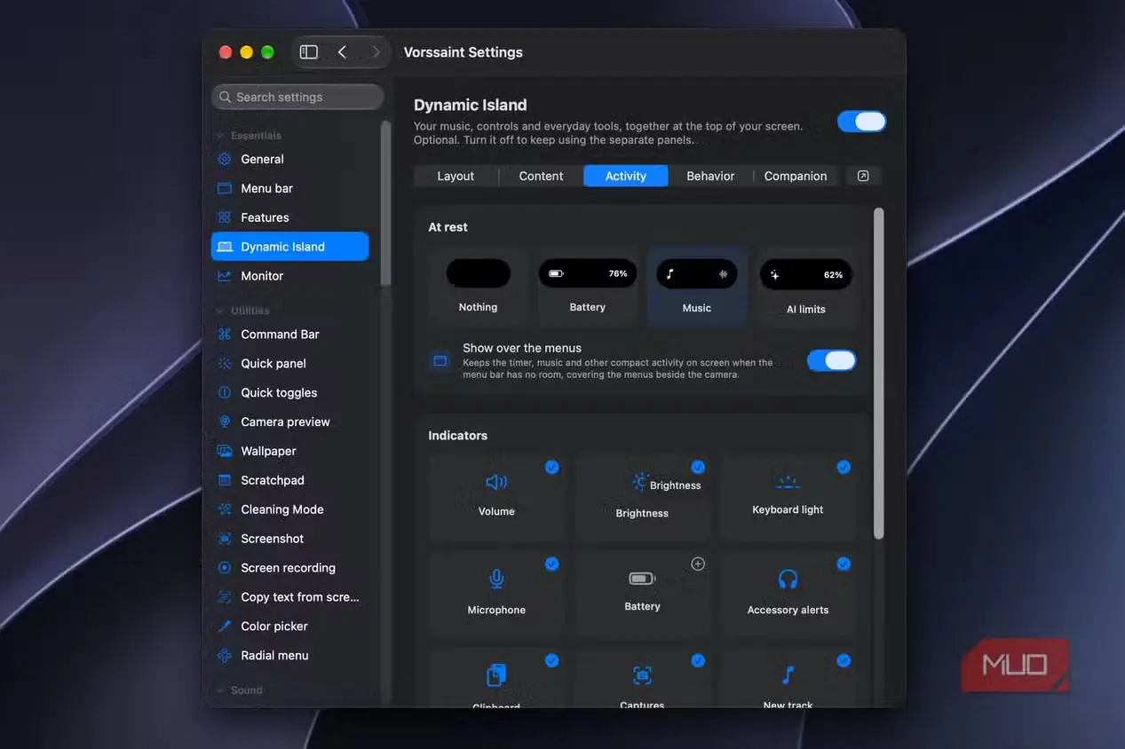Click the Copy text from screen icon
This screenshot has width=1125, height=749.
pyautogui.click(x=225, y=598)
